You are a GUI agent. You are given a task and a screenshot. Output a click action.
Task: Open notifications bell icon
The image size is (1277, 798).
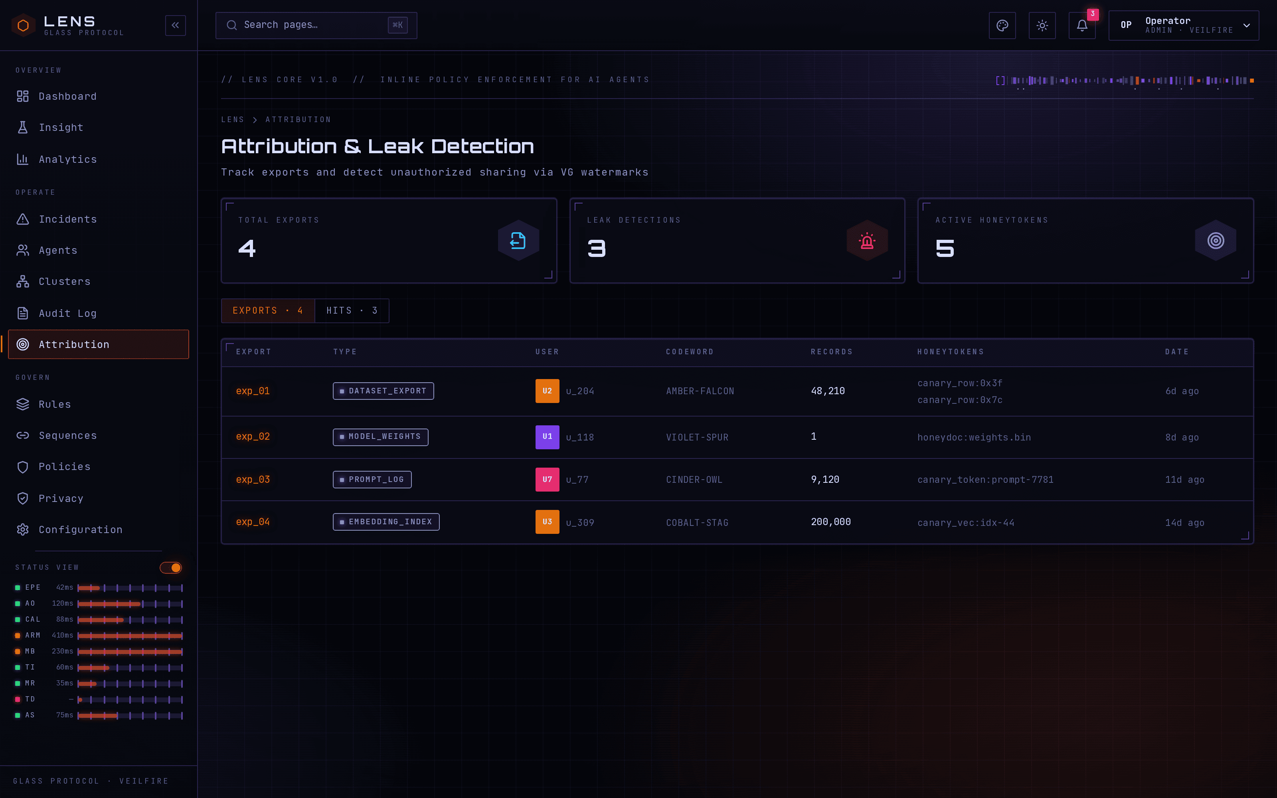point(1082,25)
